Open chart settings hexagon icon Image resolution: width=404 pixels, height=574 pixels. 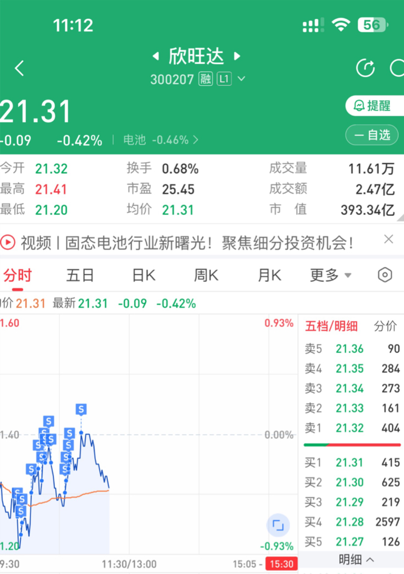pyautogui.click(x=385, y=275)
